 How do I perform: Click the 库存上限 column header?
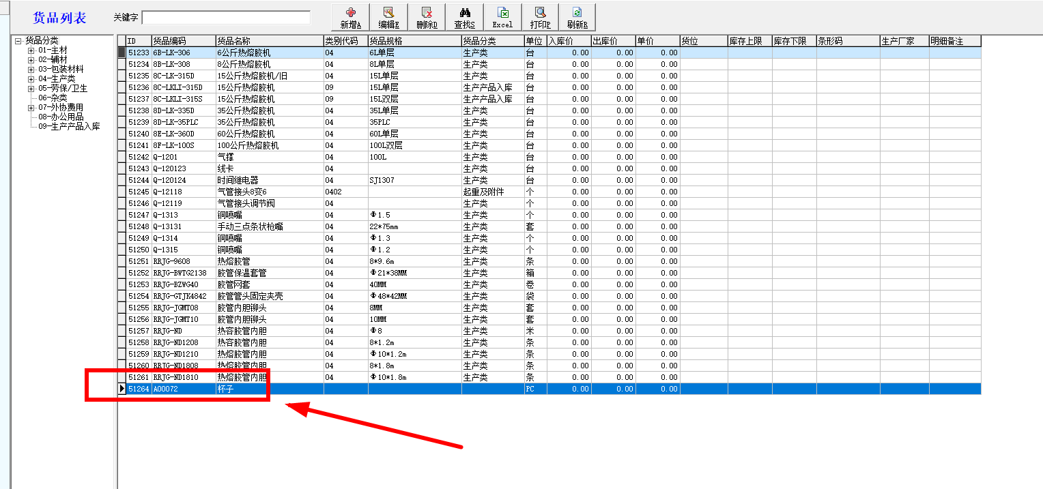pyautogui.click(x=749, y=41)
